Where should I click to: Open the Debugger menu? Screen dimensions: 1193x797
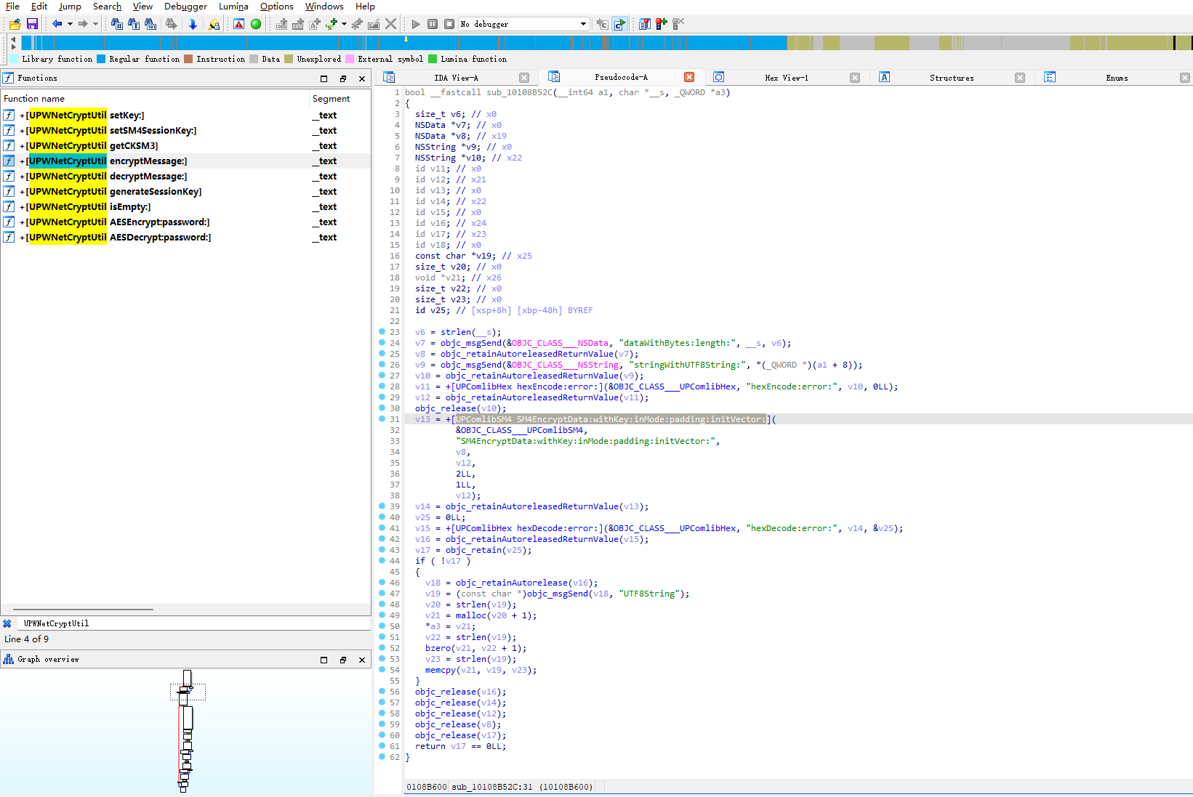point(185,7)
